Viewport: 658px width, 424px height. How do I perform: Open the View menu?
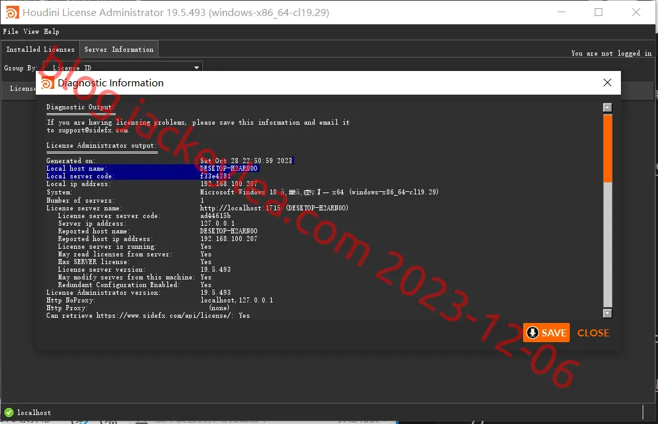pyautogui.click(x=31, y=31)
